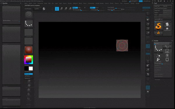The width and height of the screenshot is (175, 109).
Task: Select the Draw mode button
Action: [57, 9]
